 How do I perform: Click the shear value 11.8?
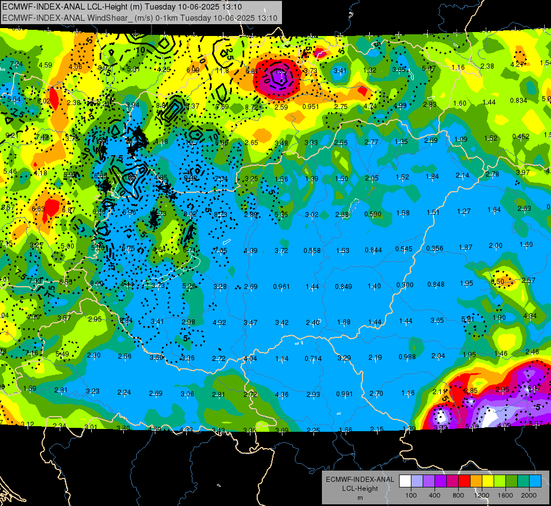tap(222, 71)
